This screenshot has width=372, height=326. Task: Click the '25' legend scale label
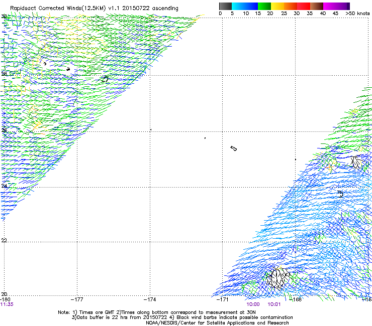coord(284,13)
